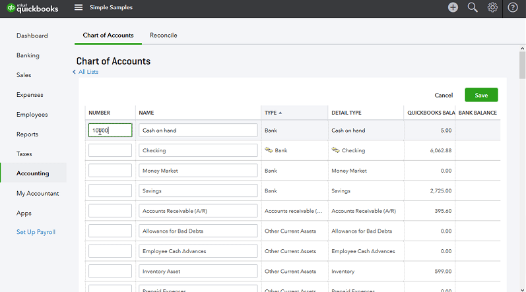Click the Simple Samples company name
526x292 pixels.
pos(111,7)
